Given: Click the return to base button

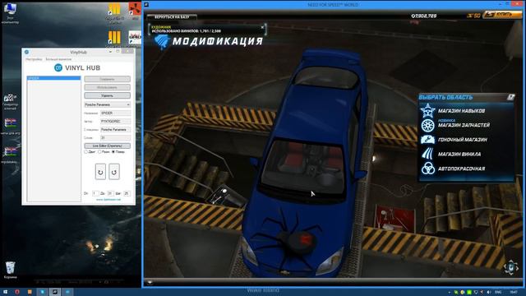Looking at the screenshot, I should pos(172,16).
